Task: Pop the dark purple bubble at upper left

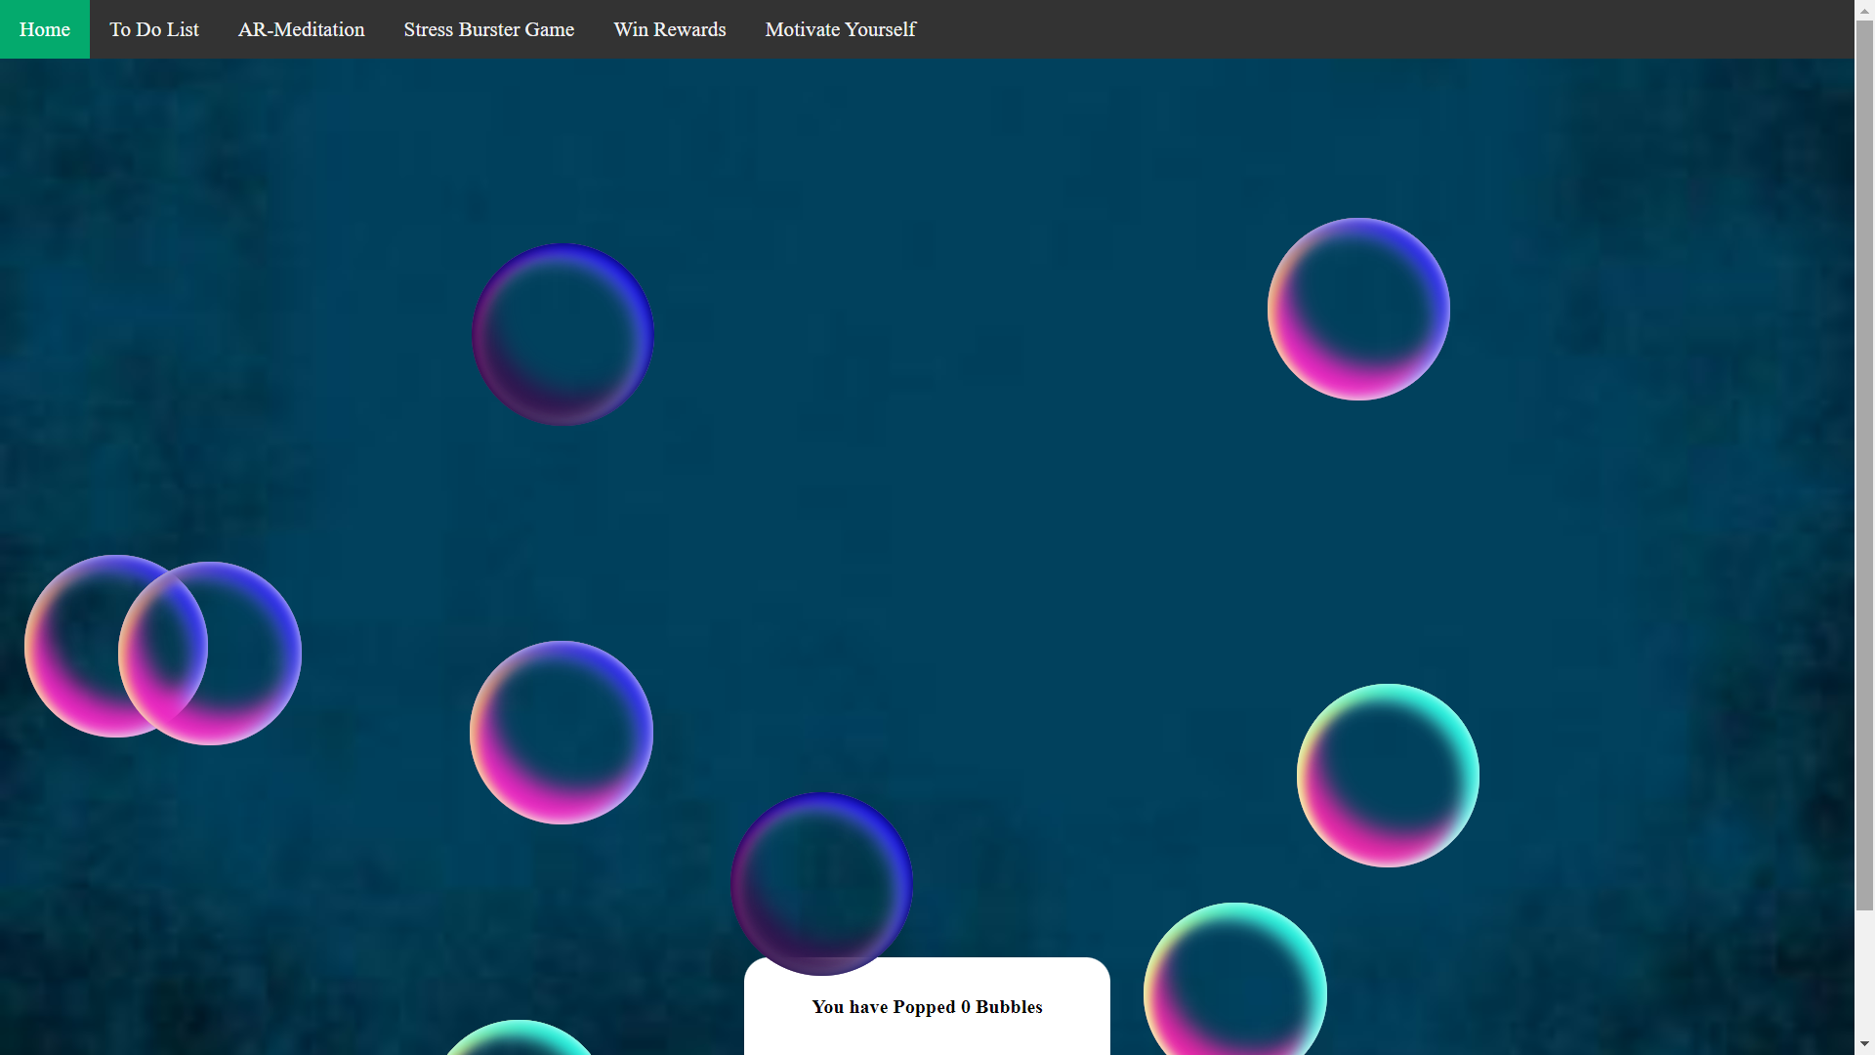Action: coord(562,334)
